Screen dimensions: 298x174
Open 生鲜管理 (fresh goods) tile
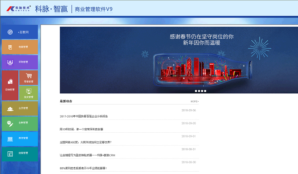[x=20, y=124]
